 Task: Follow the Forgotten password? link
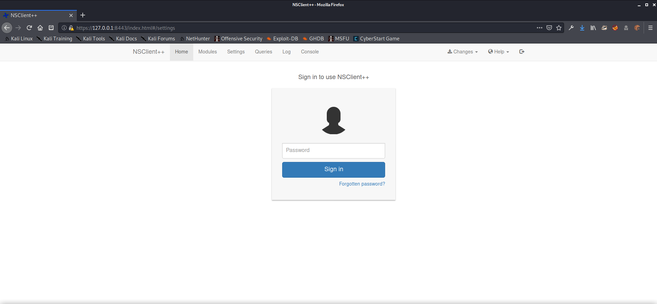click(362, 184)
